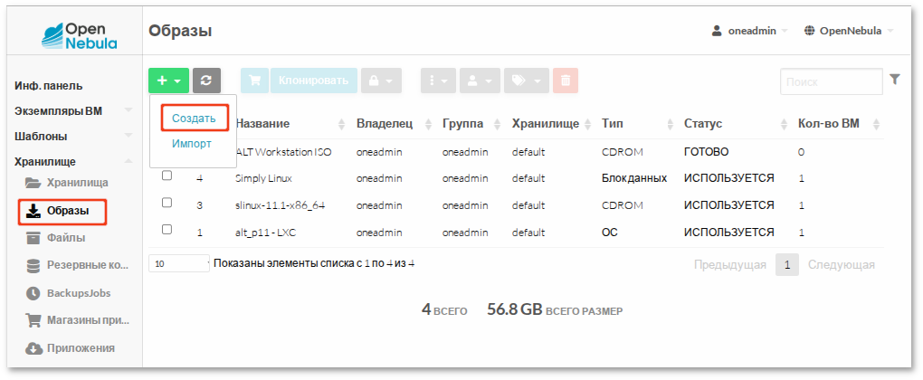This screenshot has width=923, height=380.
Task: Sort table by Владелец column
Action: pyautogui.click(x=394, y=124)
